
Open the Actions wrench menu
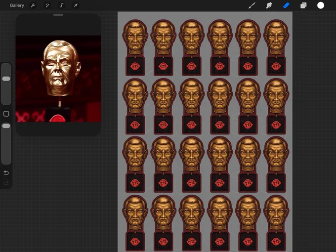pyautogui.click(x=33, y=5)
